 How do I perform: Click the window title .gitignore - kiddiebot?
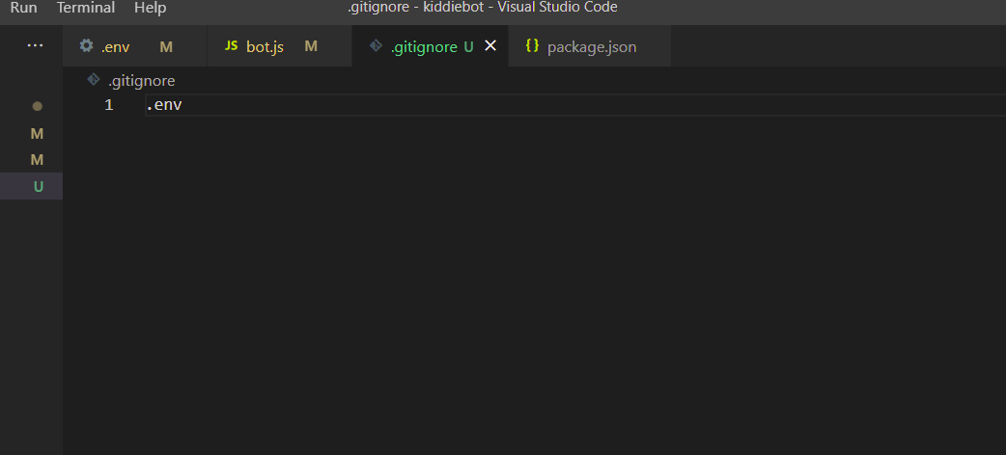click(x=482, y=8)
